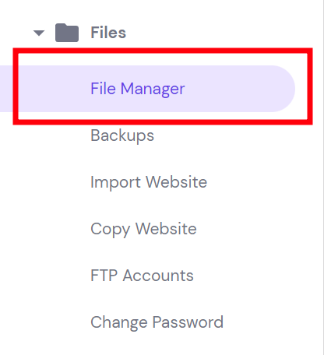The width and height of the screenshot is (324, 355).
Task: Click the word Import in Import Website
Action: [x=115, y=183]
